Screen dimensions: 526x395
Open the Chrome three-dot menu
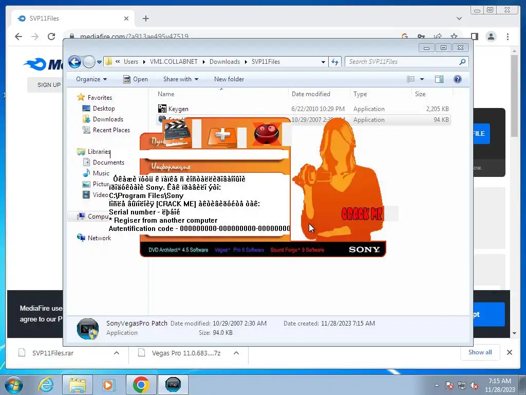508,37
